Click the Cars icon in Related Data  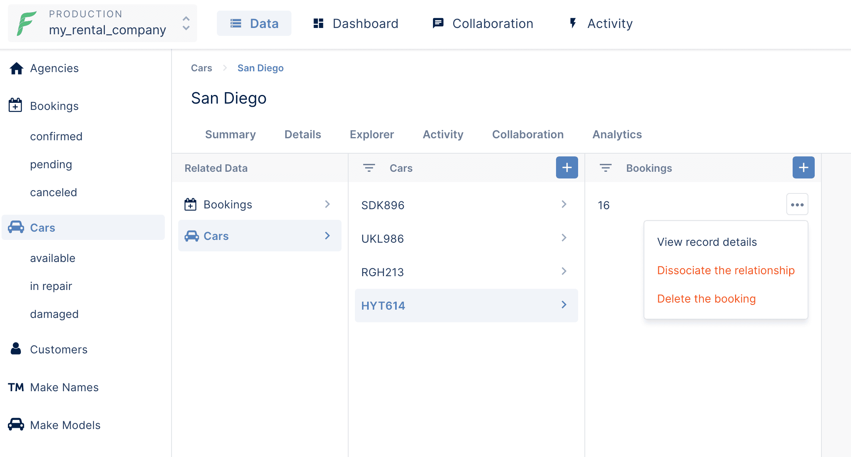(192, 236)
